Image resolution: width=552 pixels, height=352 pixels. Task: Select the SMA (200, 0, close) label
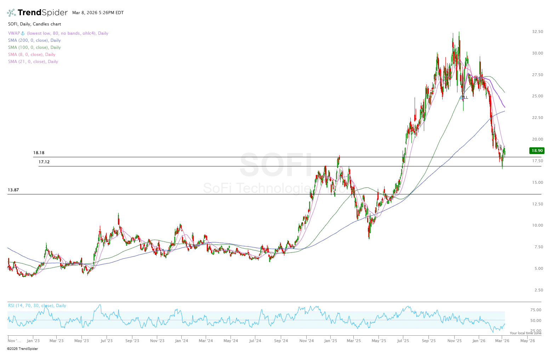coord(34,40)
